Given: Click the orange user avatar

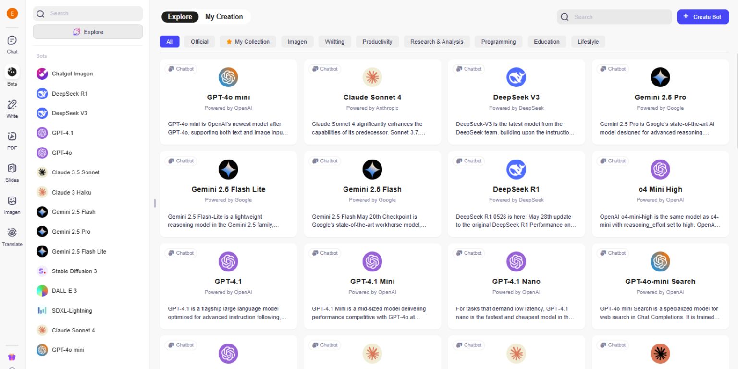Looking at the screenshot, I should pyautogui.click(x=12, y=13).
